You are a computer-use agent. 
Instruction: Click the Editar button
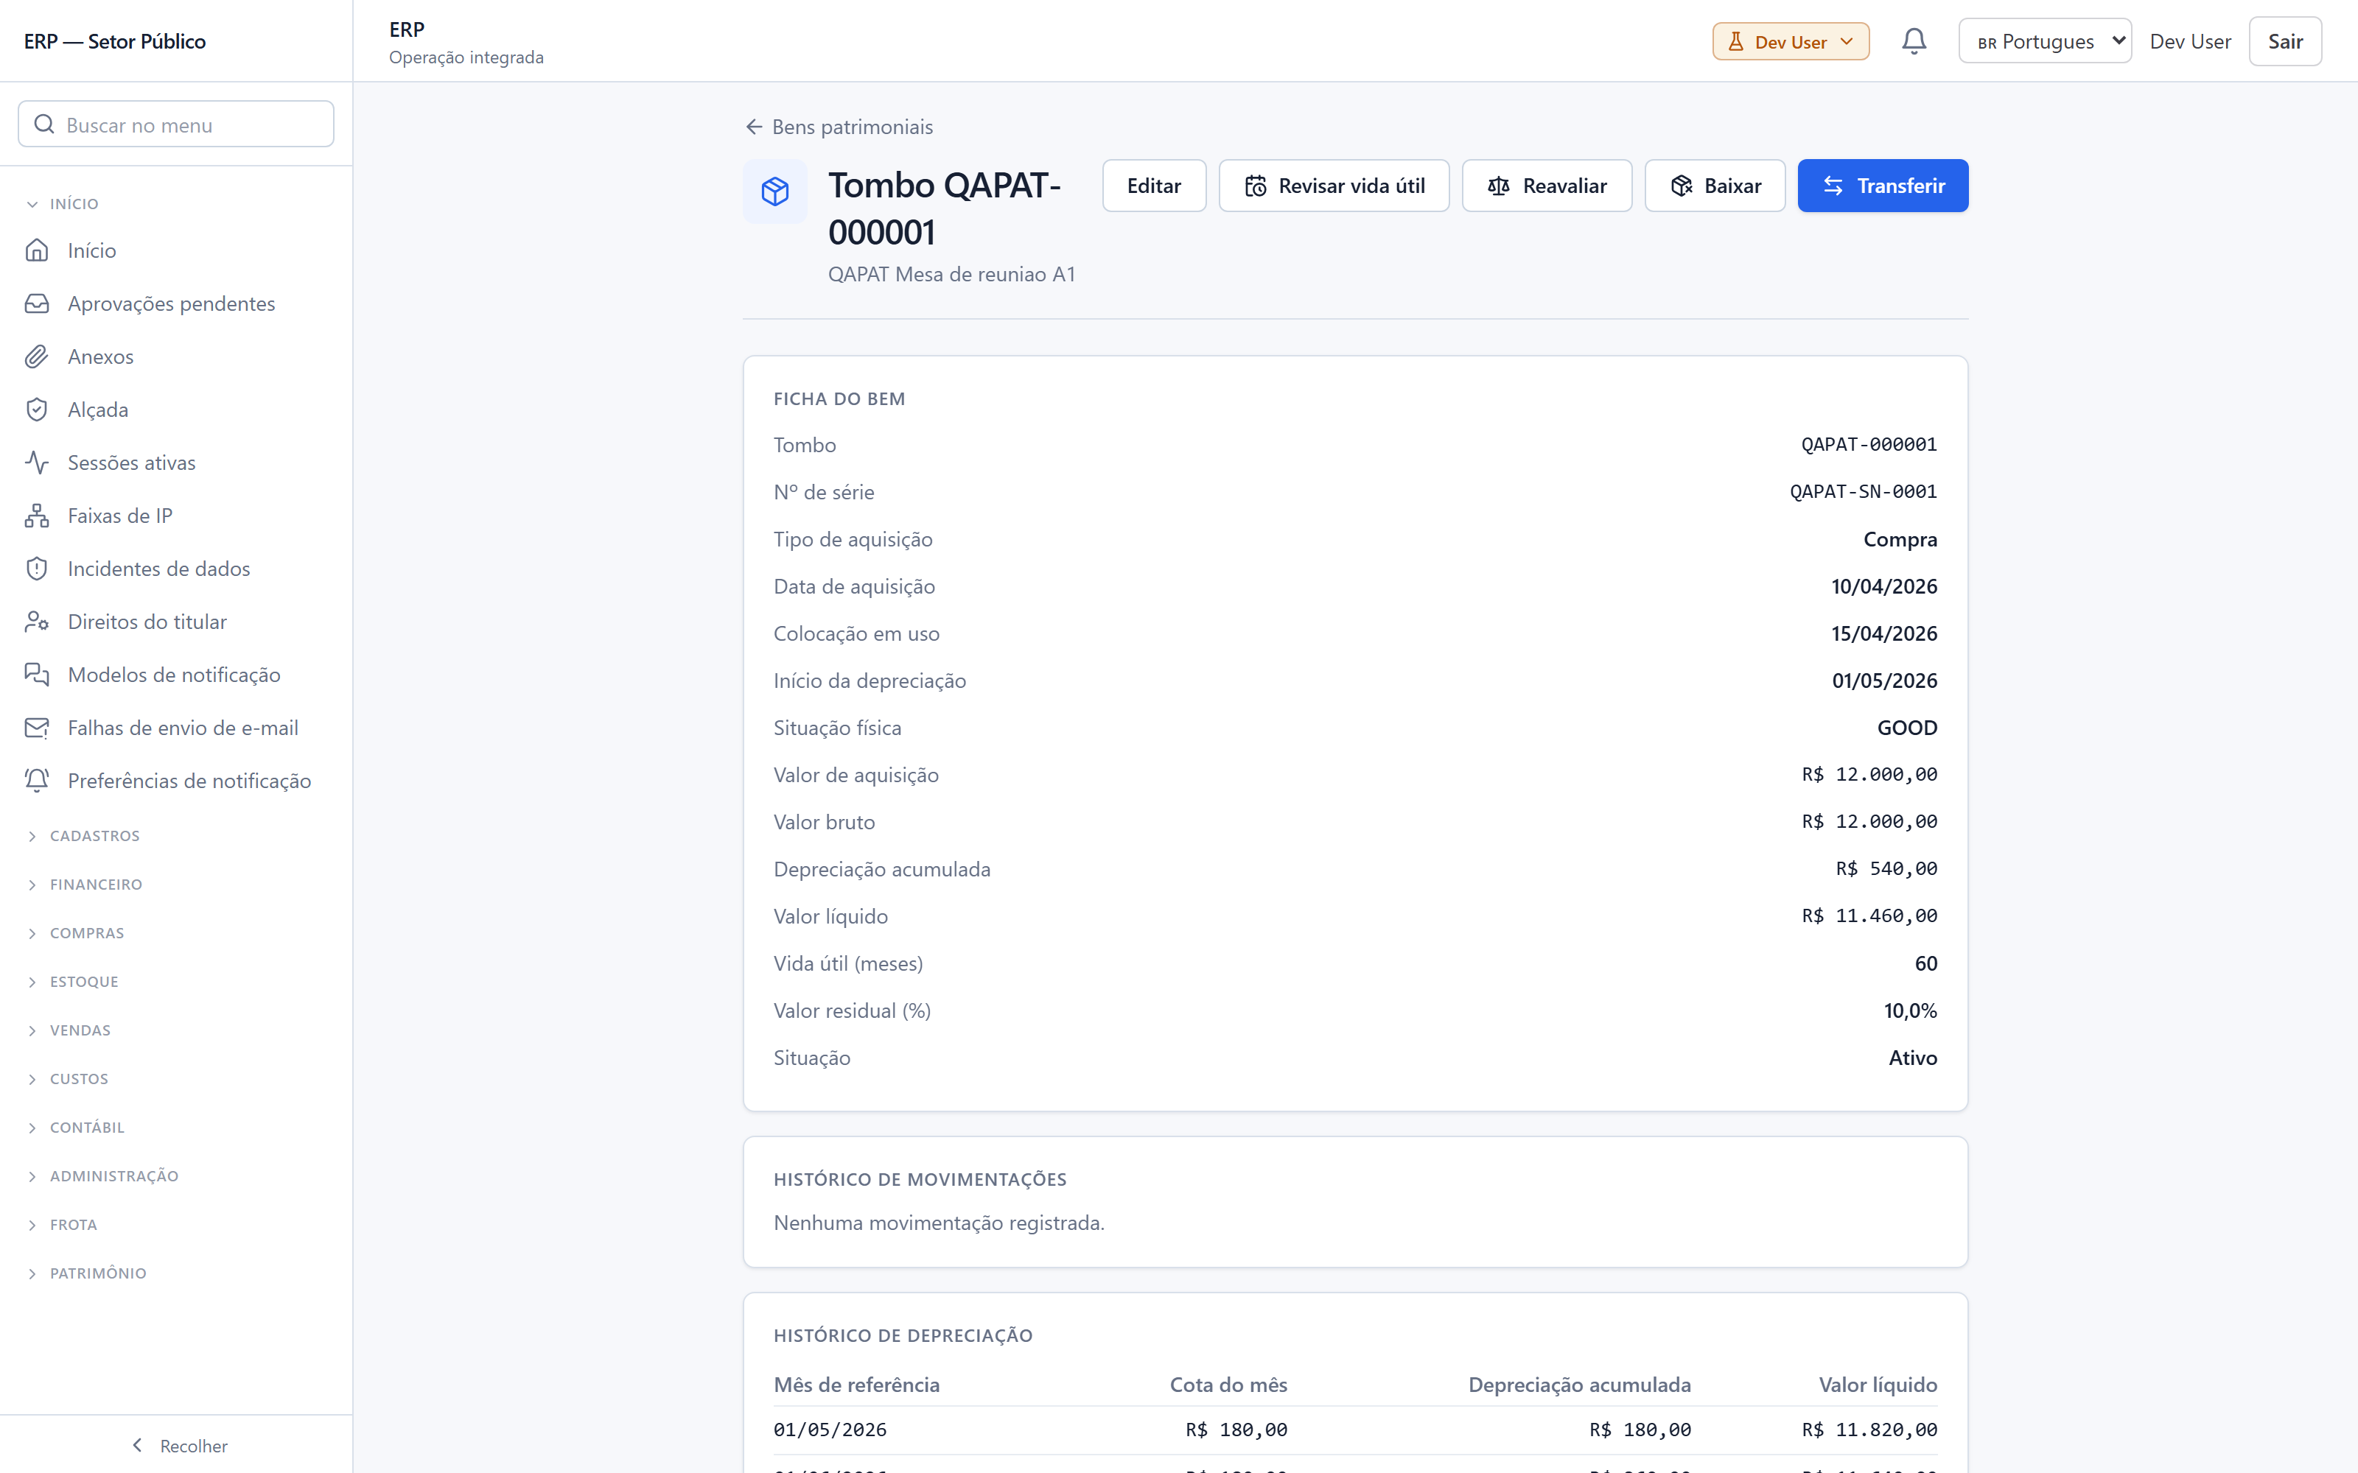pos(1154,185)
